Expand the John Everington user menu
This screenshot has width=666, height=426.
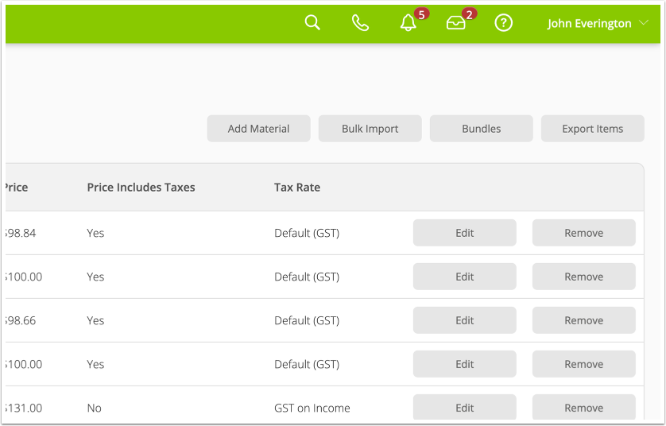[597, 23]
